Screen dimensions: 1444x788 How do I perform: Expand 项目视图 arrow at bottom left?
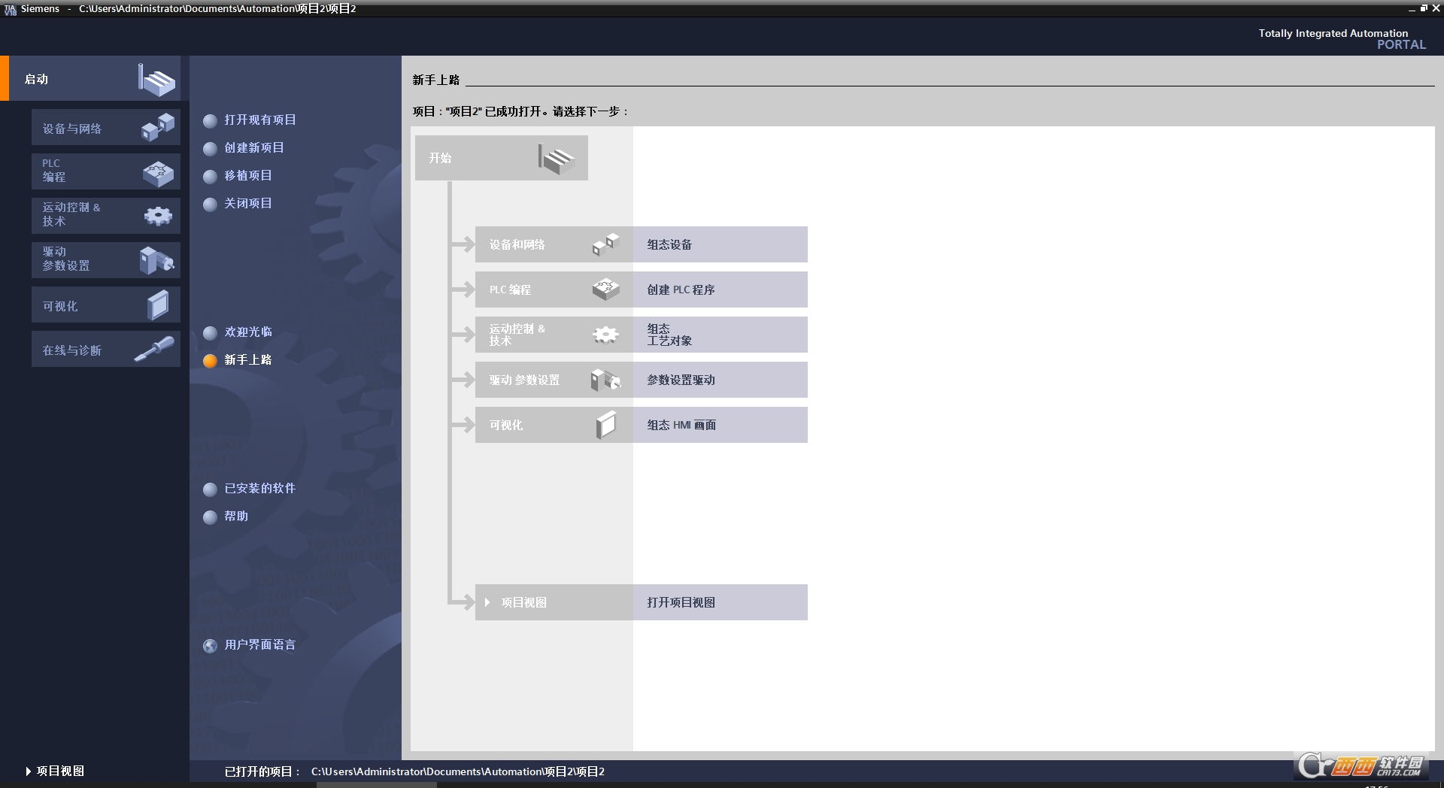(29, 771)
